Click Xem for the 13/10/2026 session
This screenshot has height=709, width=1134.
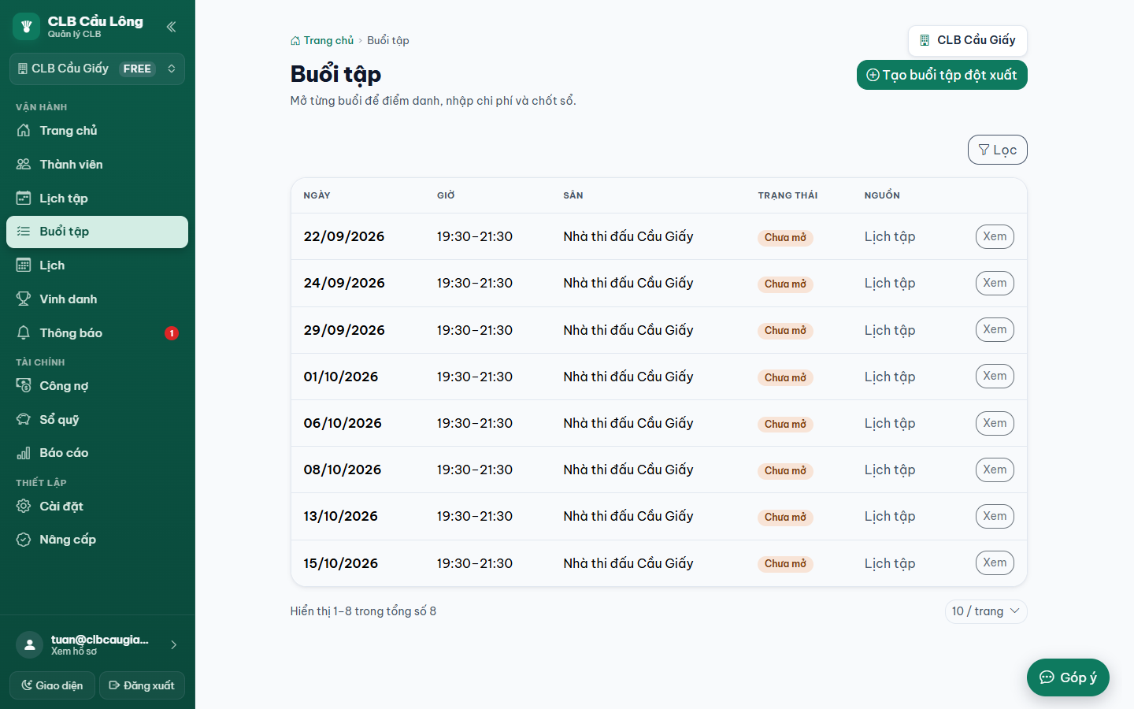[x=995, y=516]
